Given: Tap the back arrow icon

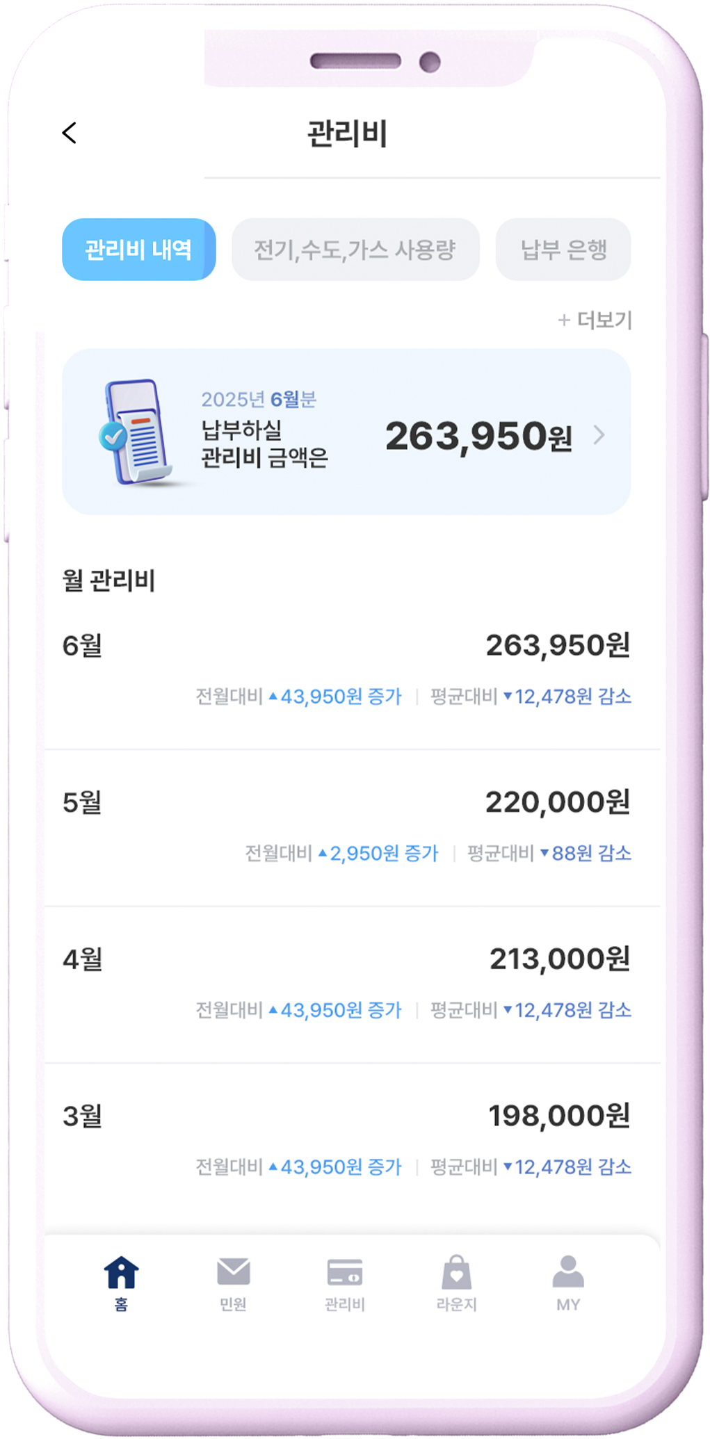Looking at the screenshot, I should (x=70, y=133).
